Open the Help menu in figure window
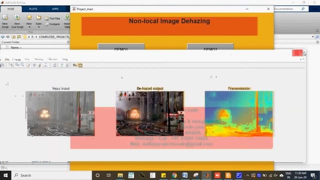Viewport: 320px width, 180px height. pyautogui.click(x=65, y=59)
